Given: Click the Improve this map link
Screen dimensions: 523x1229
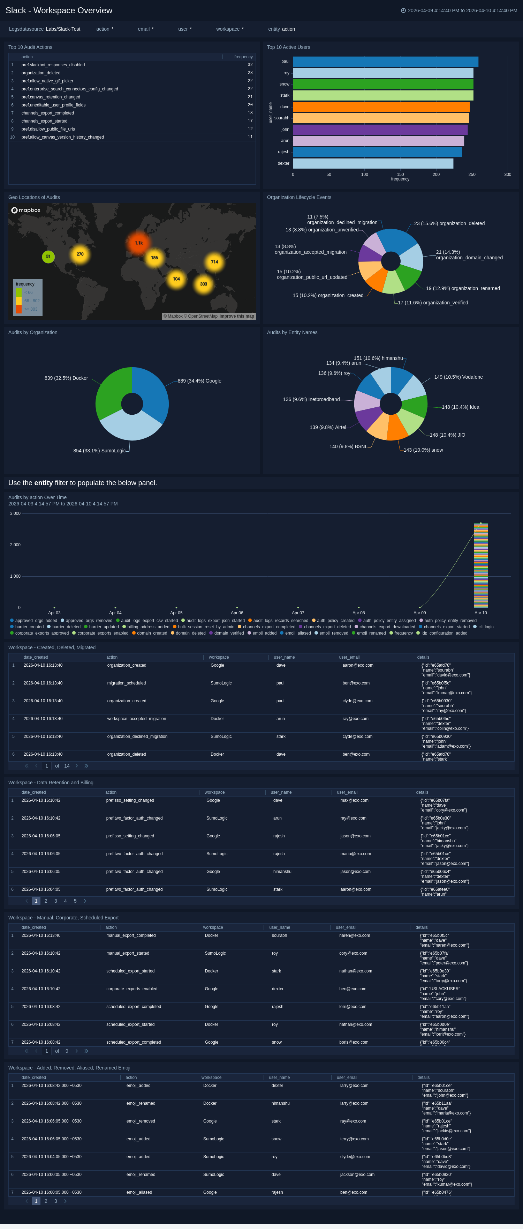Looking at the screenshot, I should coord(236,316).
